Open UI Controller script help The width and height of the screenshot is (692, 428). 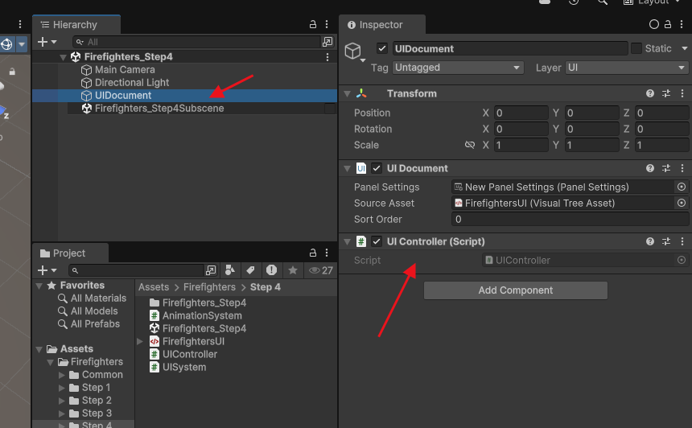650,241
